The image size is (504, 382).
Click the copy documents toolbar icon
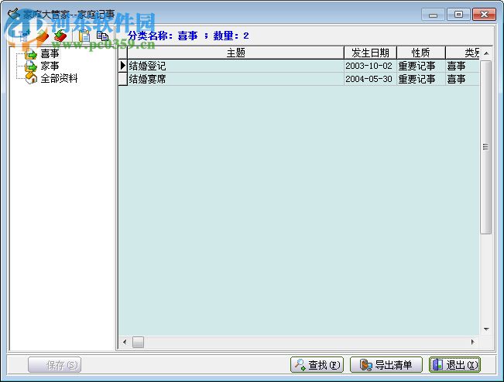pos(102,36)
